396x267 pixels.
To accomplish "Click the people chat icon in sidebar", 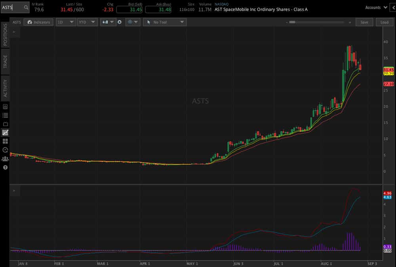I will pos(5,158).
